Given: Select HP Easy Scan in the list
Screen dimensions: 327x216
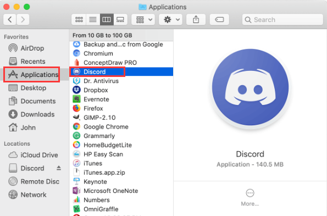Looking at the screenshot, I should [121, 154].
